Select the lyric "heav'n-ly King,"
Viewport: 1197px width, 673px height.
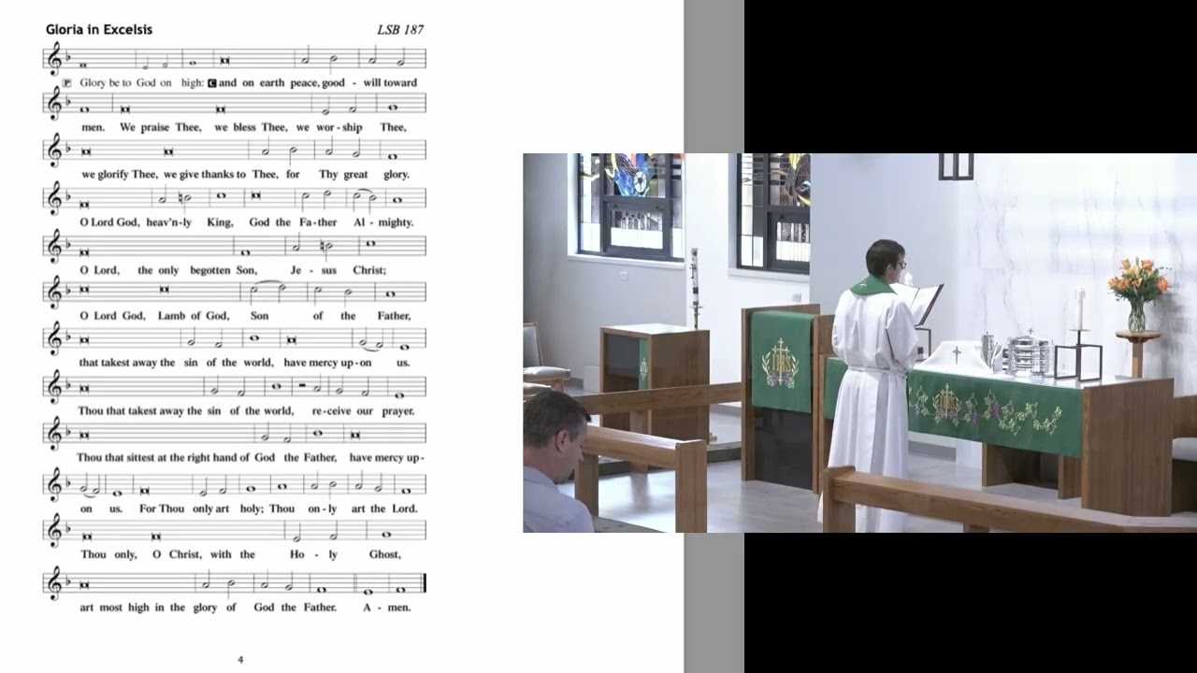click(189, 222)
